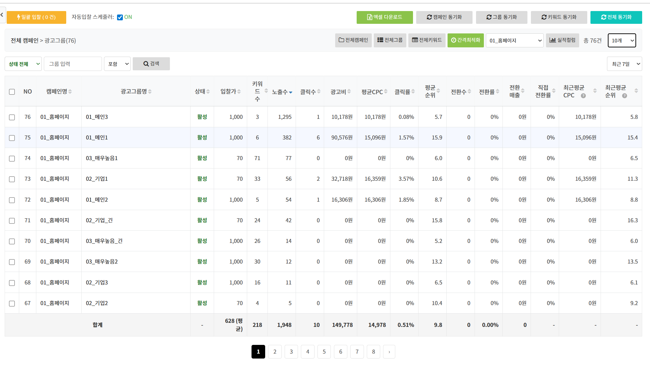Collapse sidebar with left chevron arrow

[x=2, y=15]
